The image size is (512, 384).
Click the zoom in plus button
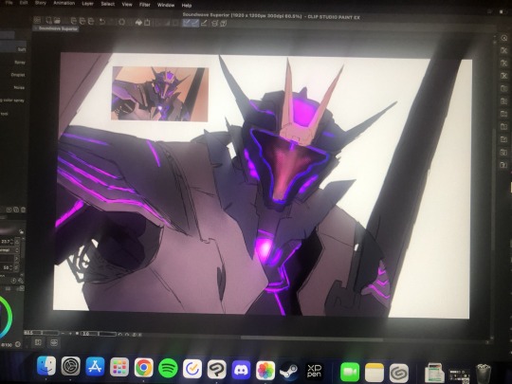point(70,334)
